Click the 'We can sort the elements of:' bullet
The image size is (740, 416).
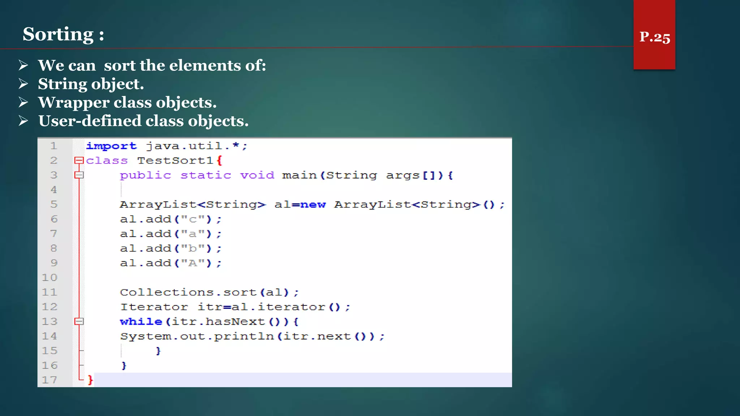[x=152, y=65]
